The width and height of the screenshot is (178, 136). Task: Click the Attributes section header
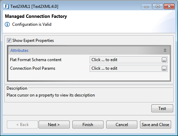click(x=89, y=50)
